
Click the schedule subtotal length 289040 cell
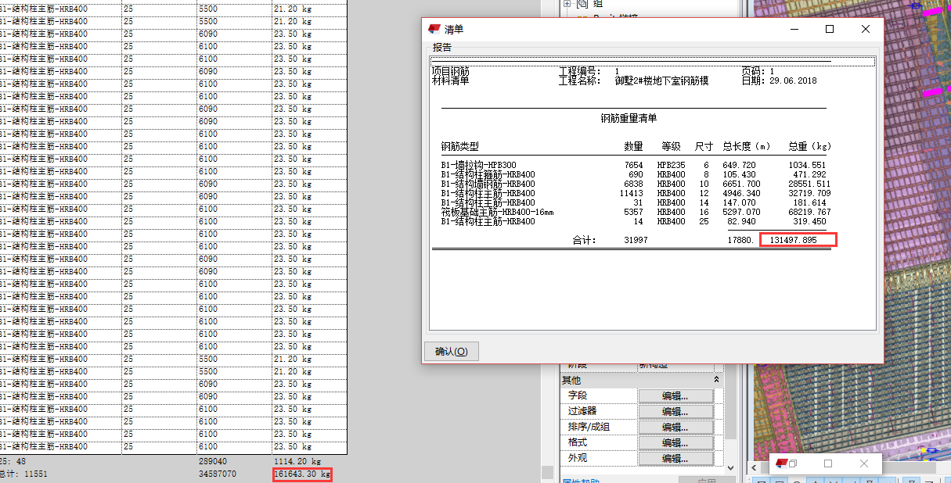coord(213,462)
